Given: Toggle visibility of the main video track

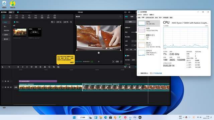Looking at the screenshot, I should coord(8,87).
